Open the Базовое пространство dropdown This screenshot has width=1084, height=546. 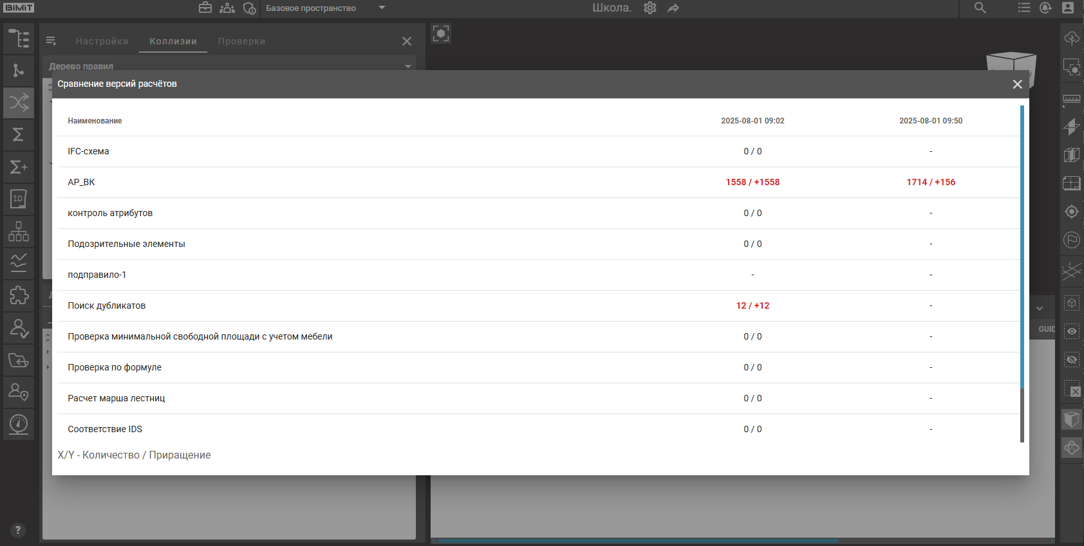[x=382, y=8]
